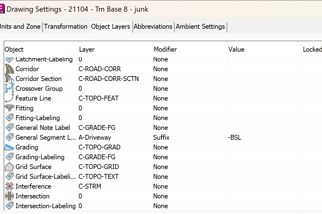Switch to the Abbreviations tab
The image size is (322, 214).
point(153,27)
